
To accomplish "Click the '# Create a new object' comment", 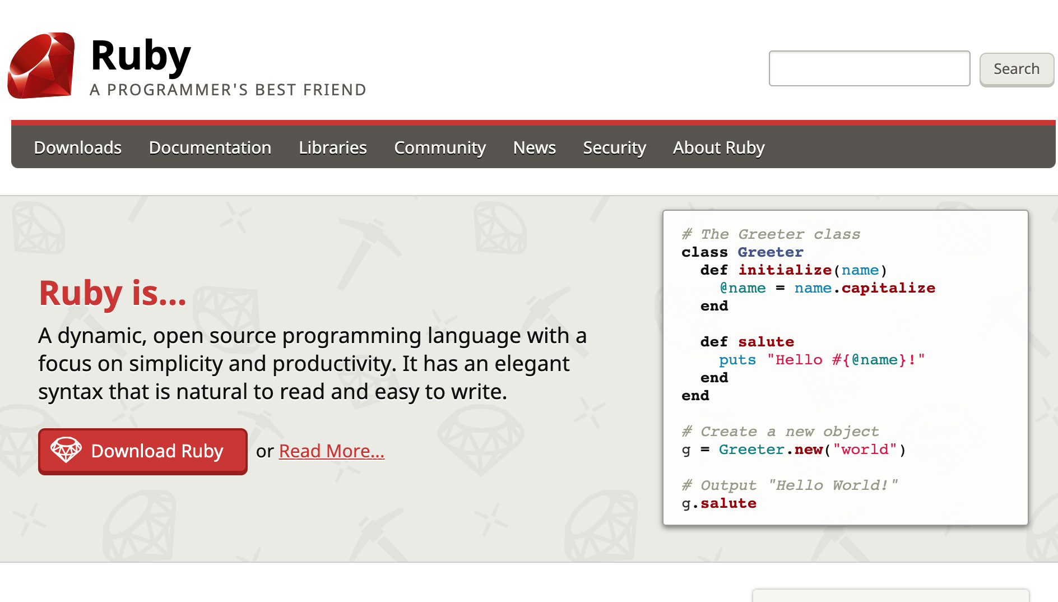I will [x=780, y=432].
